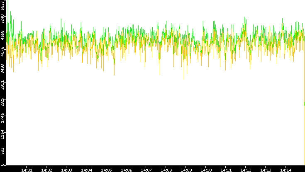Click the 14:14 time axis label
The image size is (305, 172).
(286, 170)
